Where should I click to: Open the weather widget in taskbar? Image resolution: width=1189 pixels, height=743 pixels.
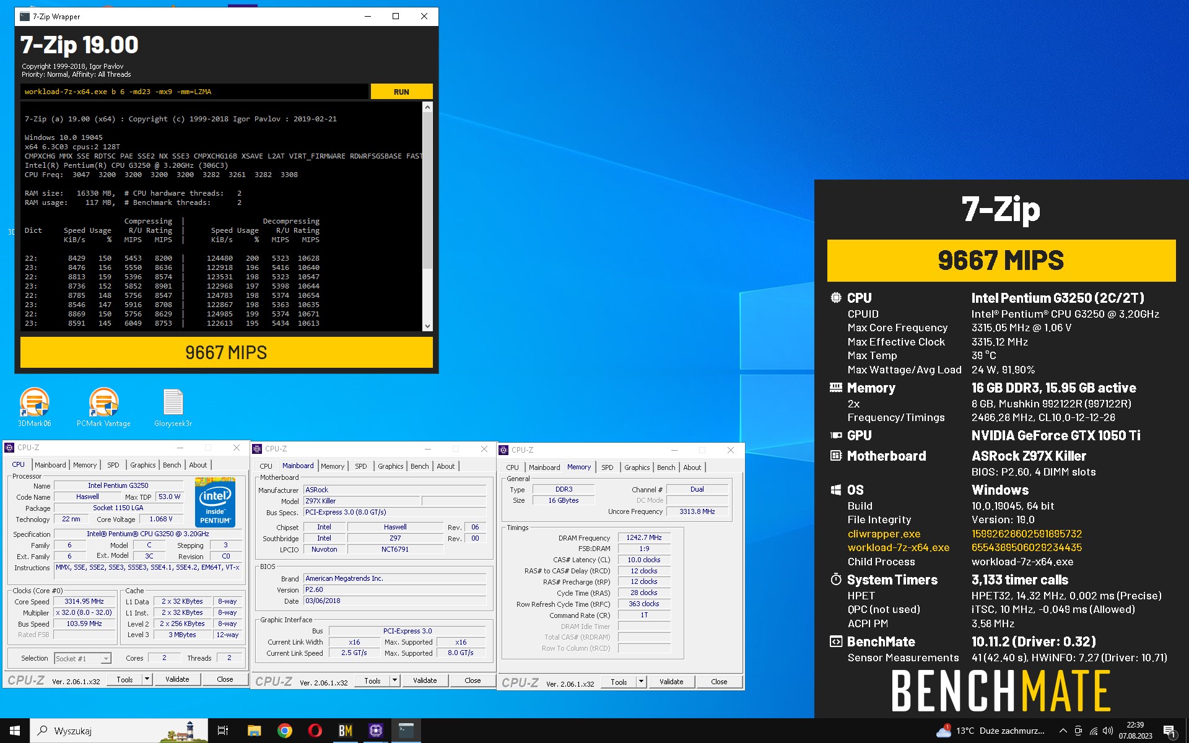(x=990, y=731)
